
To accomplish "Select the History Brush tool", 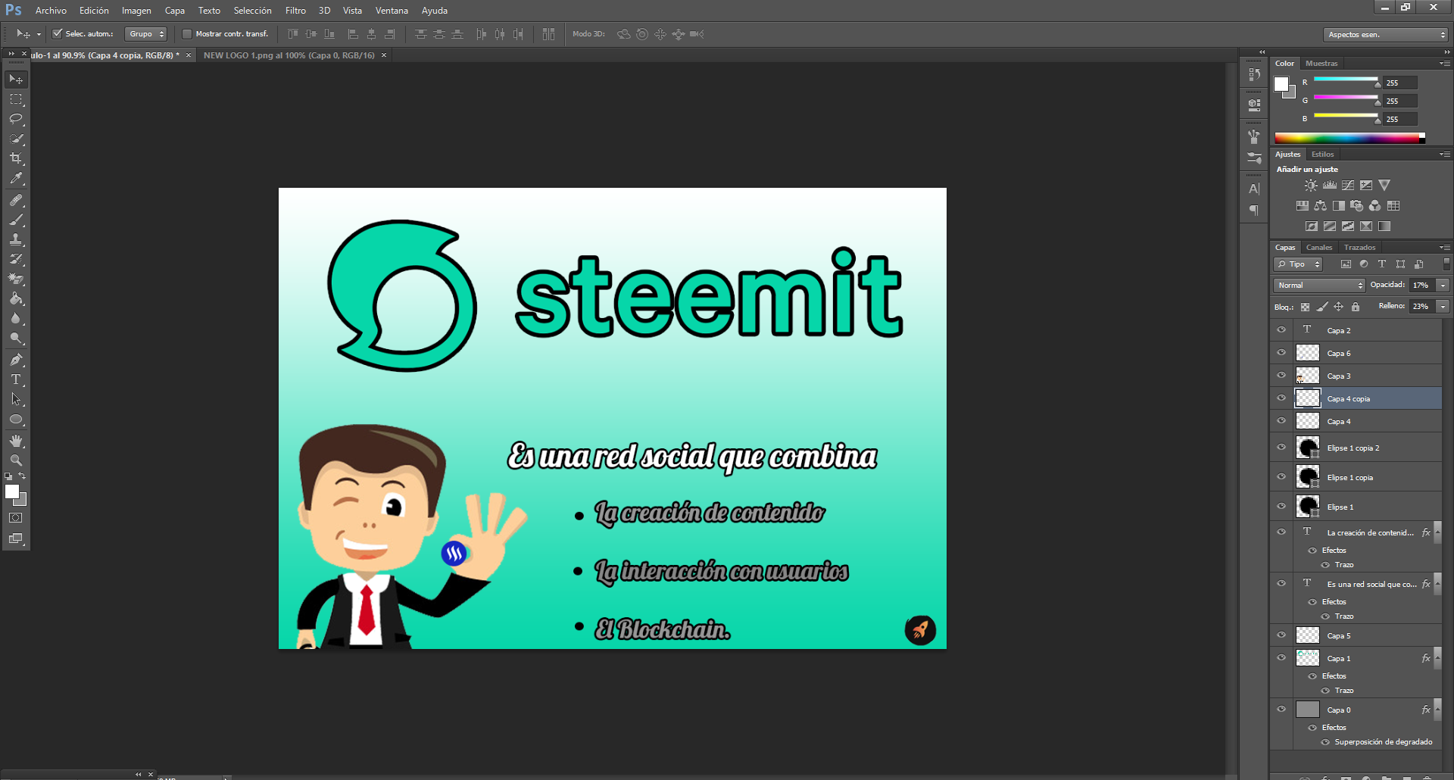I will point(16,259).
